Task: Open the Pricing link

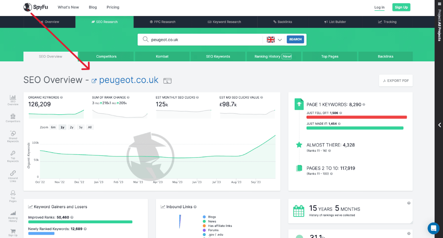Action: (x=113, y=7)
